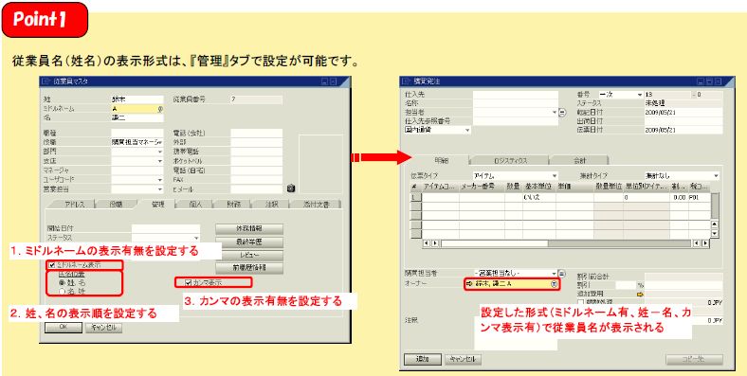Screen dimensions: 747x376
Task: Click the 仕入先 input field
Action: (x=515, y=95)
